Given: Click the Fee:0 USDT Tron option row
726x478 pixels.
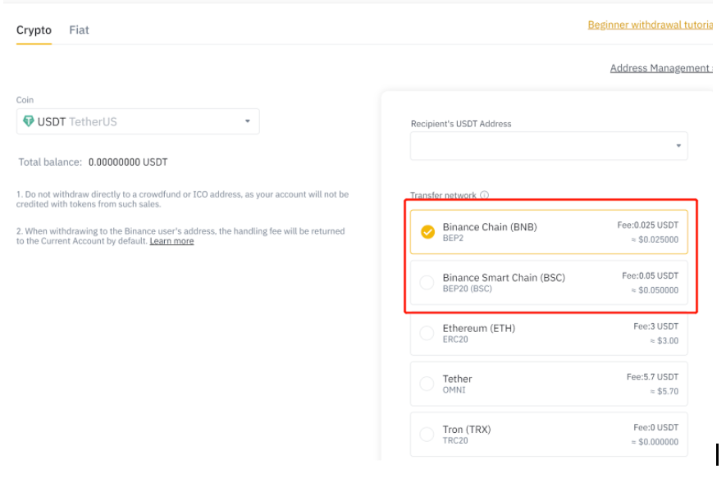Looking at the screenshot, I should (549, 435).
